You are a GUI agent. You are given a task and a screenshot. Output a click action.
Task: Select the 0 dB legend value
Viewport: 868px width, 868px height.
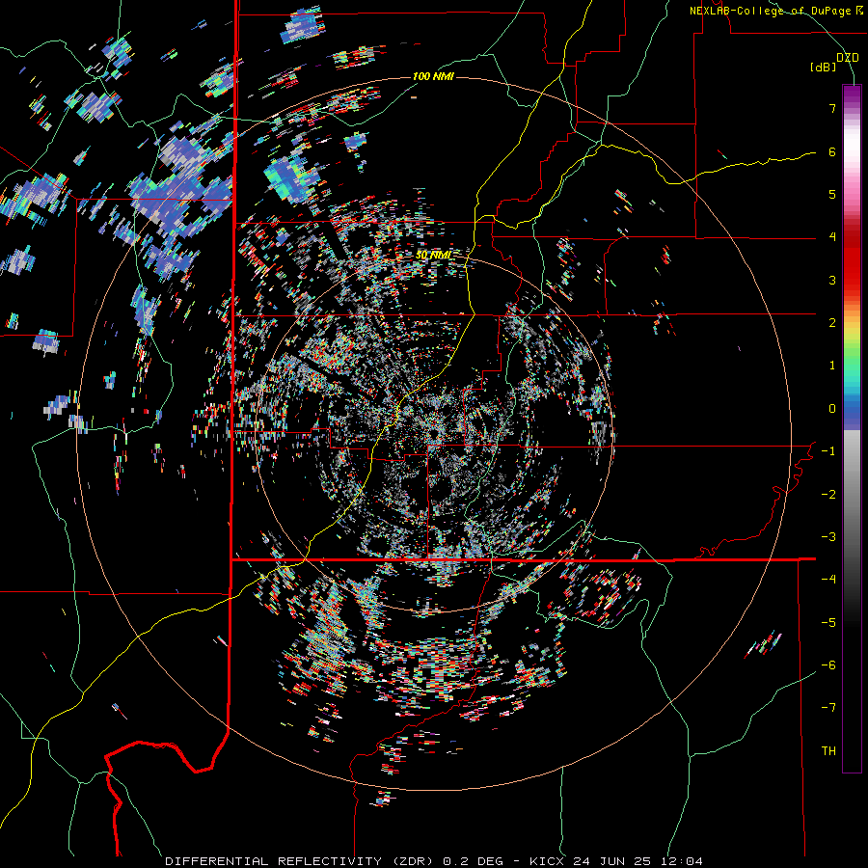pyautogui.click(x=832, y=409)
